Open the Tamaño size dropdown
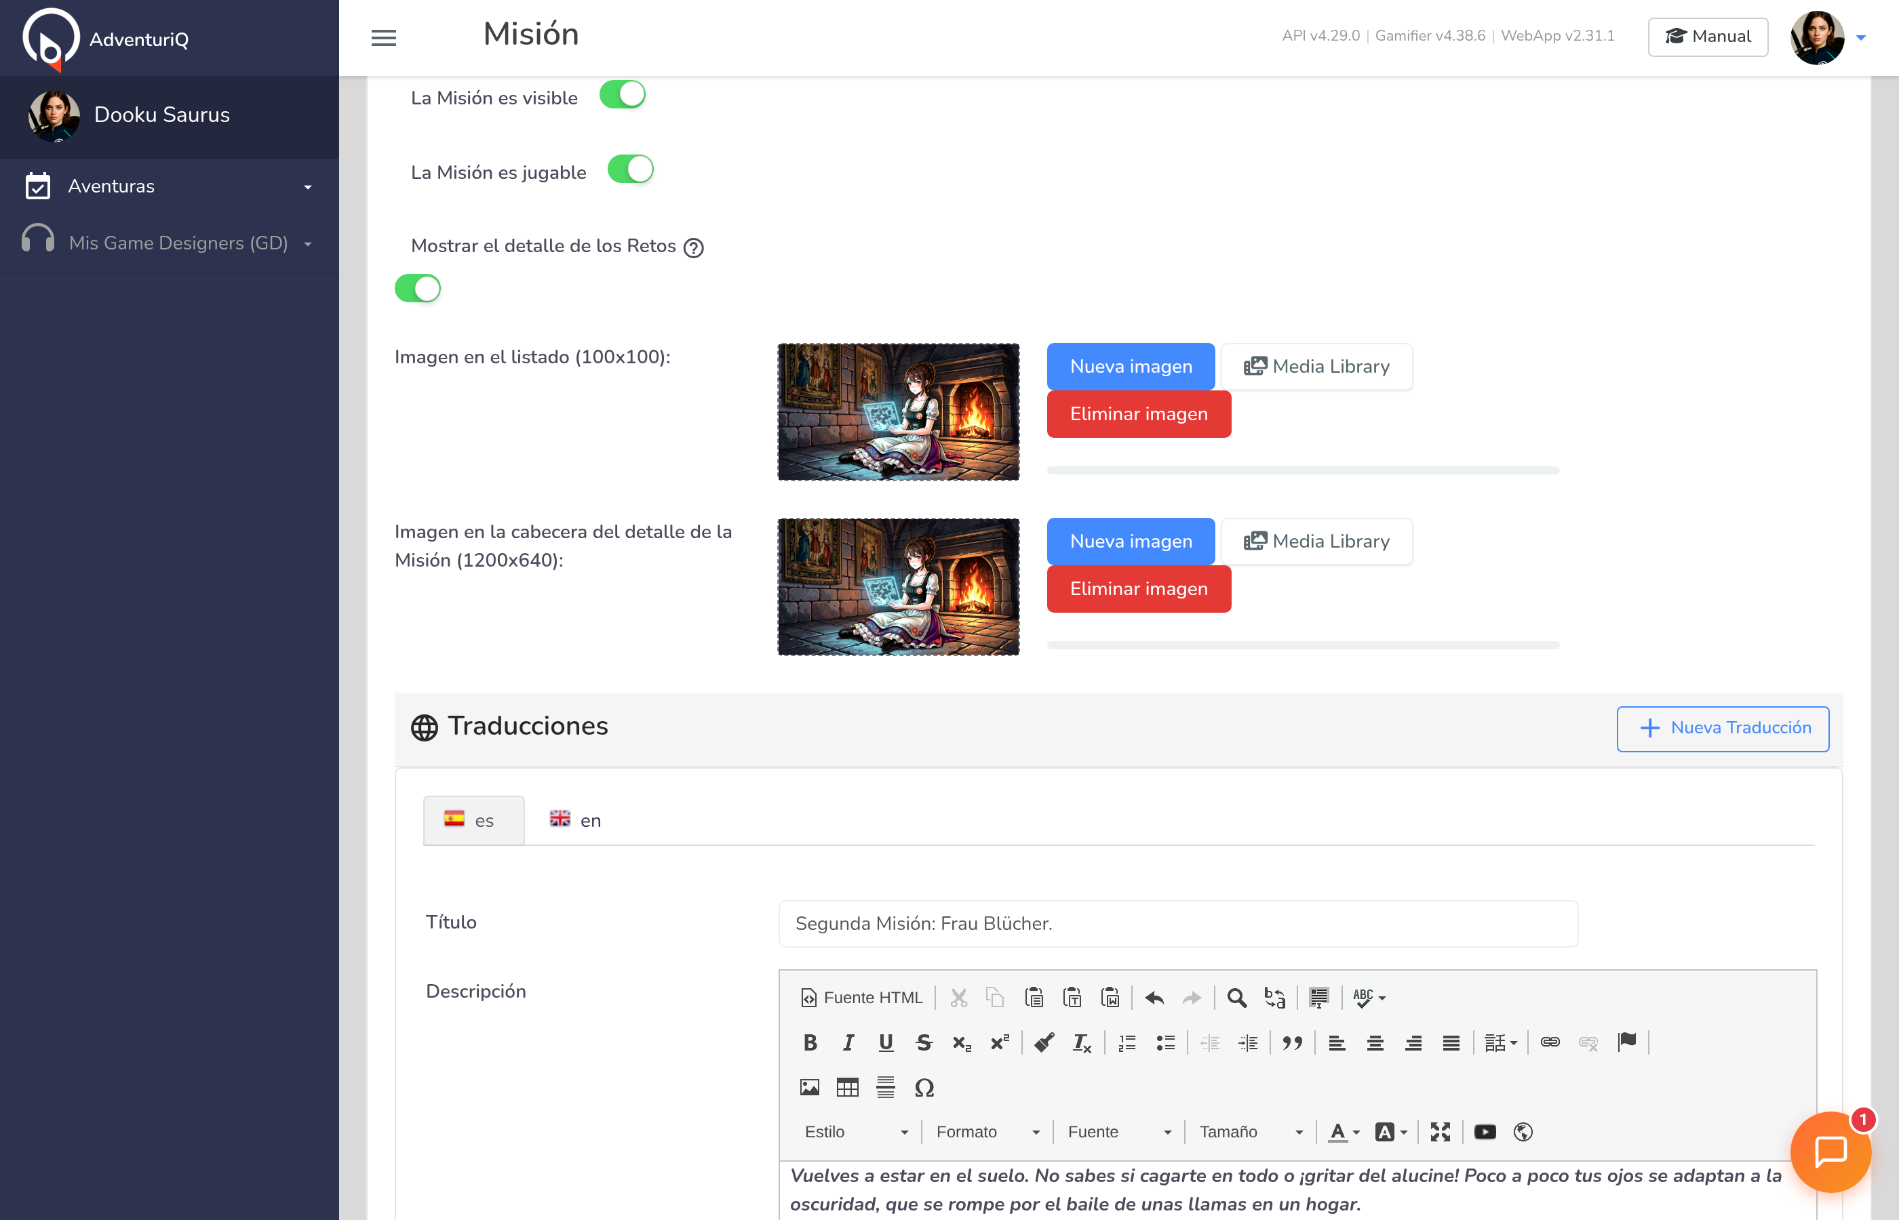This screenshot has height=1220, width=1899. coord(1251,1132)
